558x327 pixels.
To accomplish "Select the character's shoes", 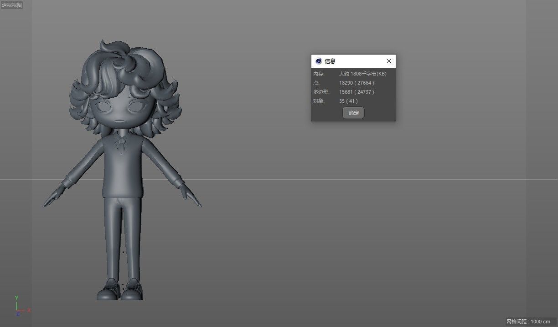I will point(120,290).
